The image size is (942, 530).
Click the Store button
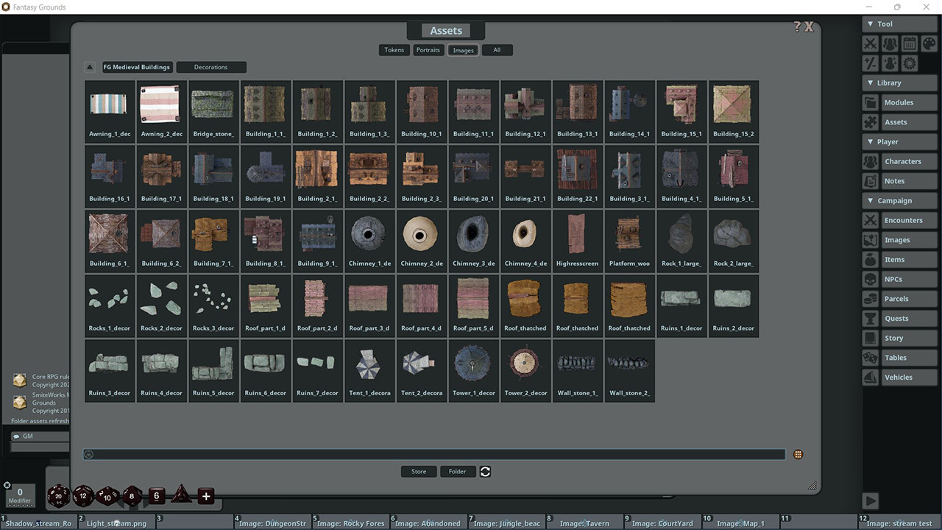pos(418,471)
